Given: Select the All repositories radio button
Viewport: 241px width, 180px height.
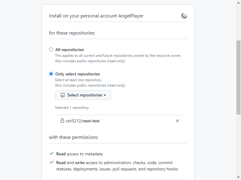Looking at the screenshot, I should pyautogui.click(x=51, y=50).
